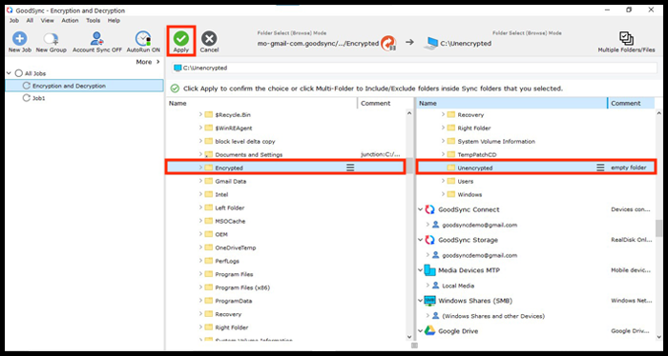Open the All menu
The image size is (668, 356).
tap(30, 20)
